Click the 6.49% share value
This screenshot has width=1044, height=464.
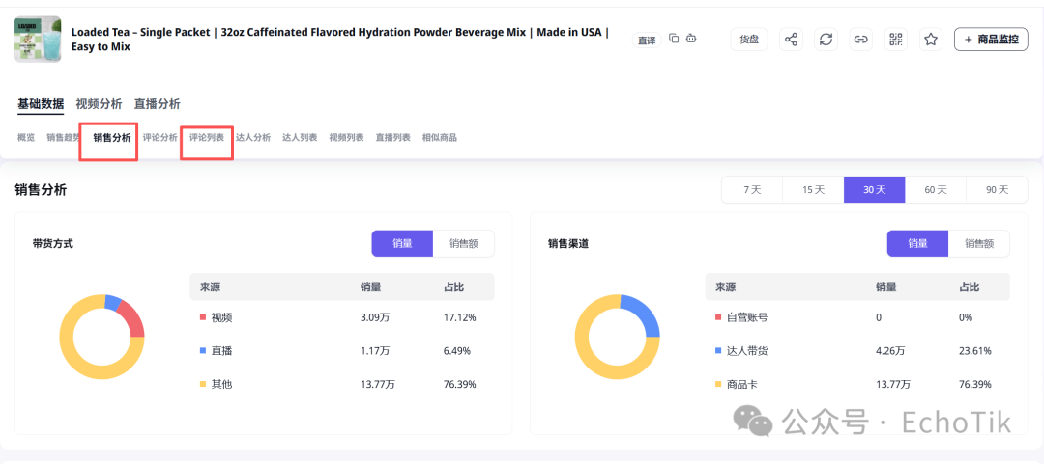pos(456,351)
